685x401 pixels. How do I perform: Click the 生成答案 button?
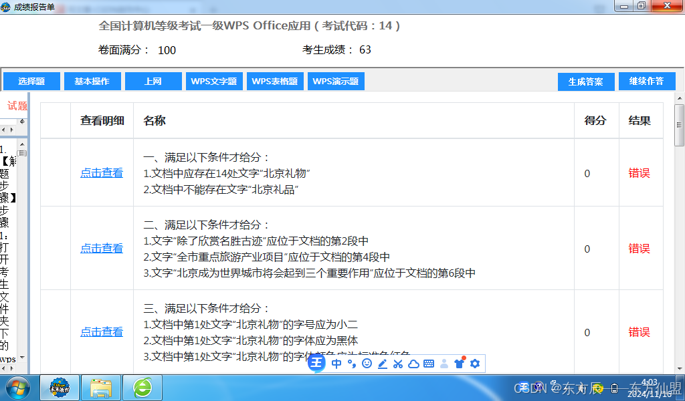[586, 82]
